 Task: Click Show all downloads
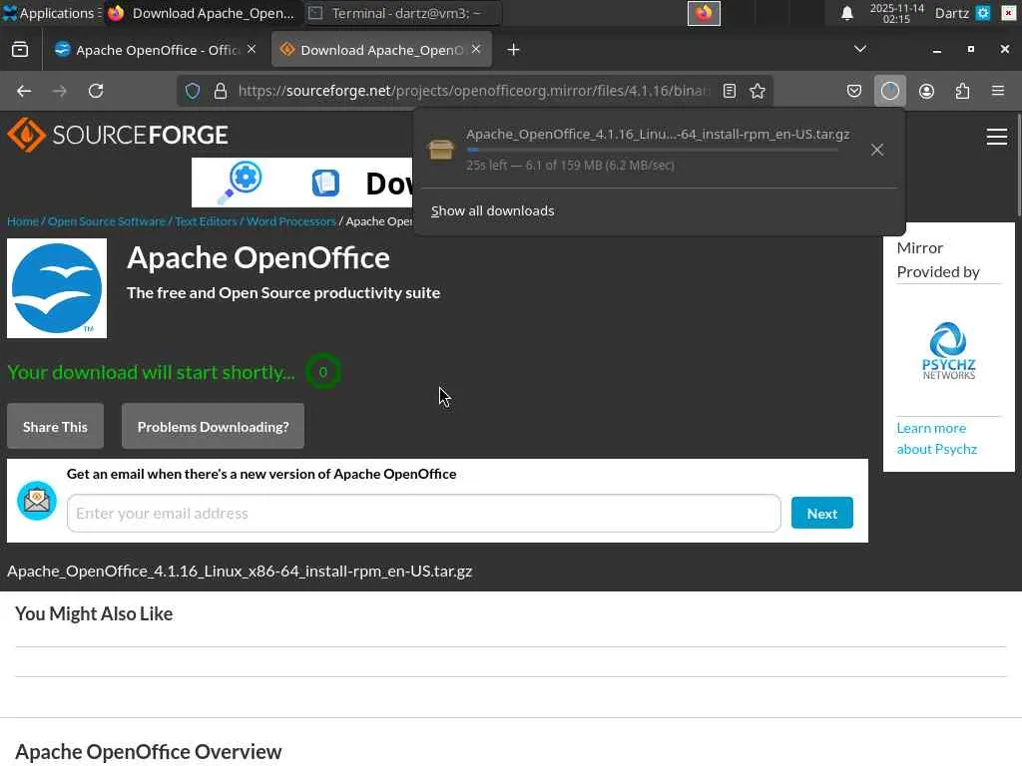[x=493, y=210]
